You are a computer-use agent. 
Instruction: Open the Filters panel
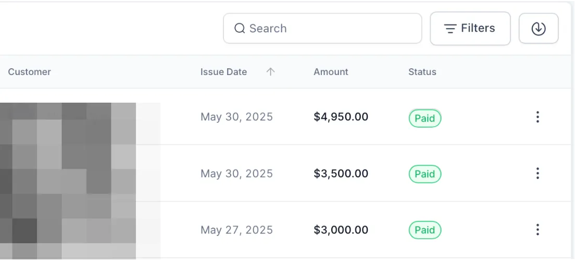470,29
